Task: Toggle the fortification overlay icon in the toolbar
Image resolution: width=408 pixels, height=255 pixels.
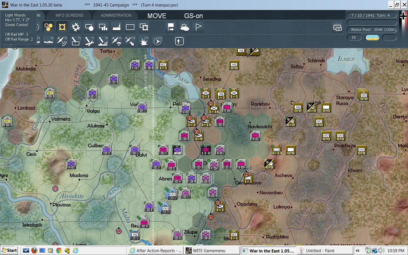Action: point(62,27)
